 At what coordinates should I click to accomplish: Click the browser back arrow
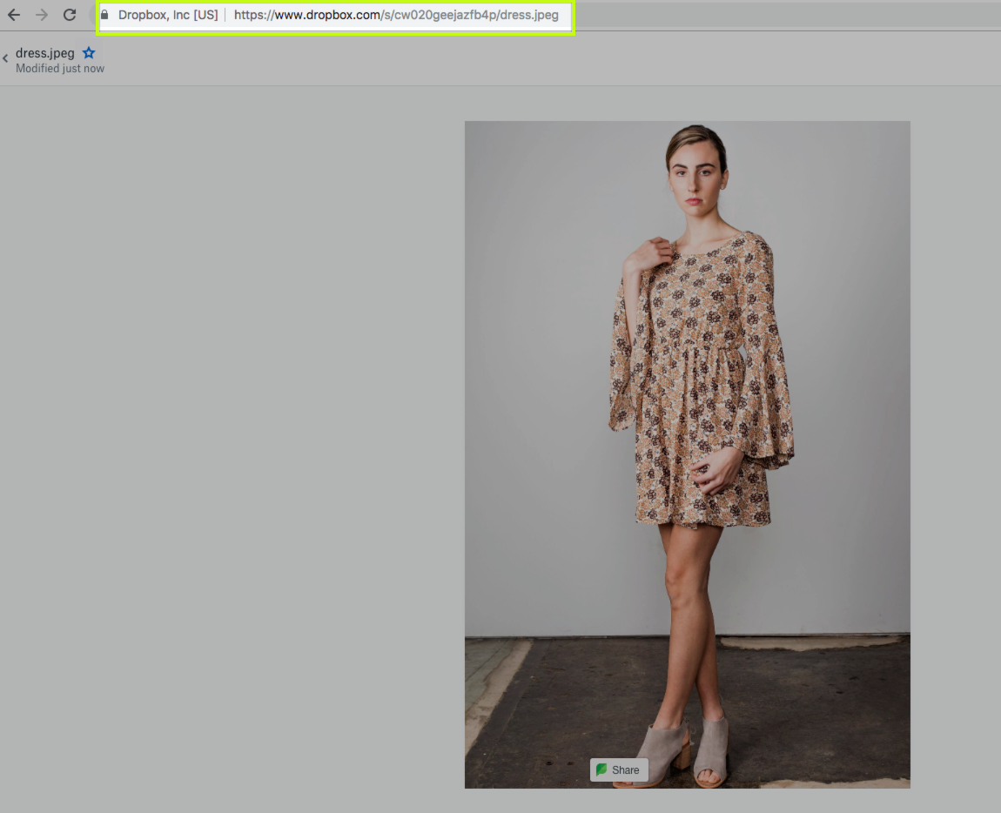pos(14,15)
